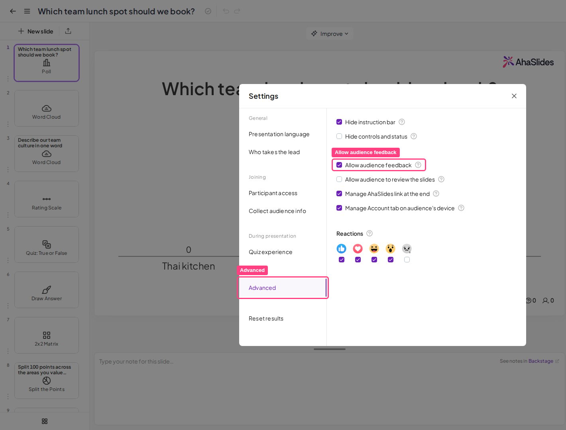566x430 pixels.
Task: Open help icon next to Allow audience feedback
Action: point(418,165)
